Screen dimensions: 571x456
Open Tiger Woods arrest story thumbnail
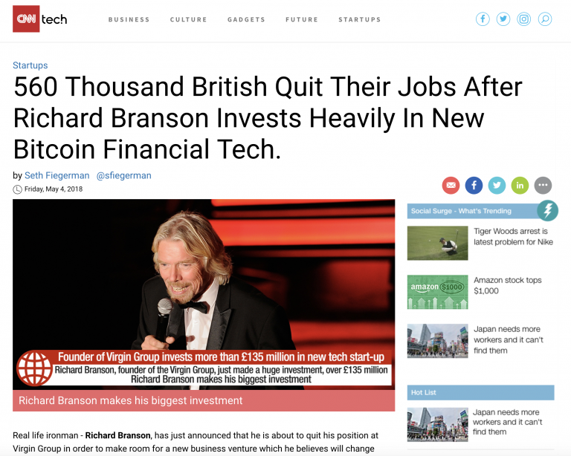pyautogui.click(x=437, y=243)
